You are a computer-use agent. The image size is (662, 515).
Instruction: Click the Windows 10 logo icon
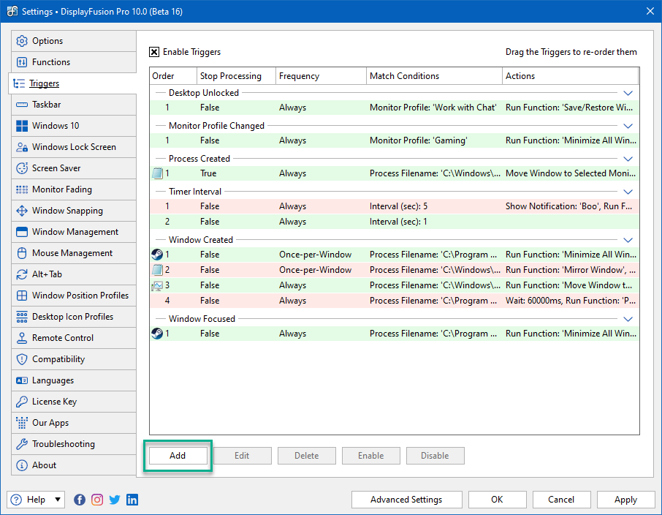point(21,126)
